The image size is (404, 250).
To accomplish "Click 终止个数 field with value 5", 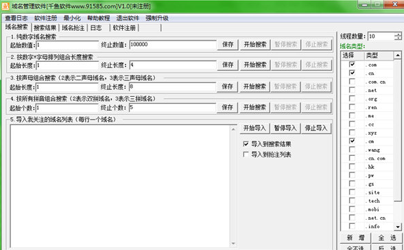I will click(172, 108).
